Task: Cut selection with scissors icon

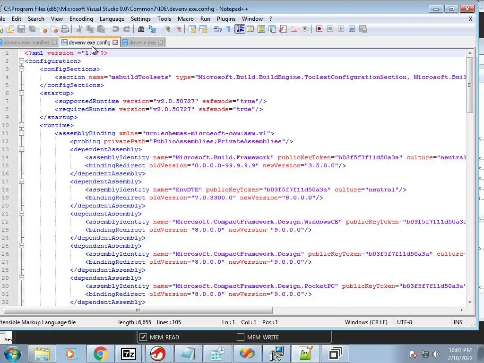Action: click(79, 29)
